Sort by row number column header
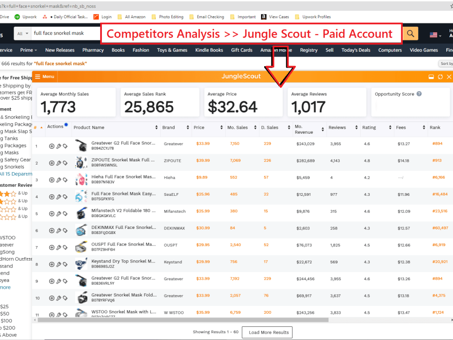Screen dimensions: 453x340 click(x=38, y=127)
